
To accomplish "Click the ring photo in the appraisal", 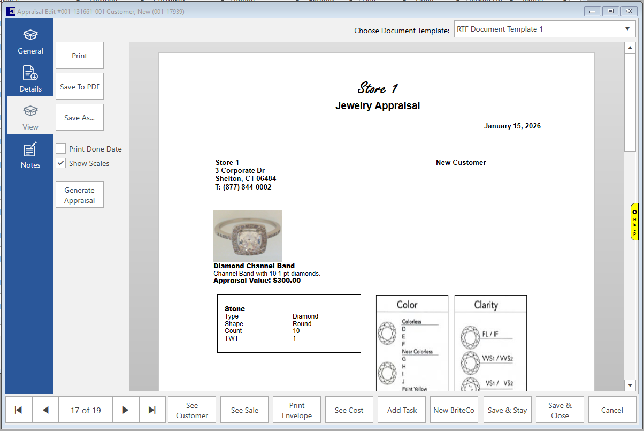I will tap(248, 236).
